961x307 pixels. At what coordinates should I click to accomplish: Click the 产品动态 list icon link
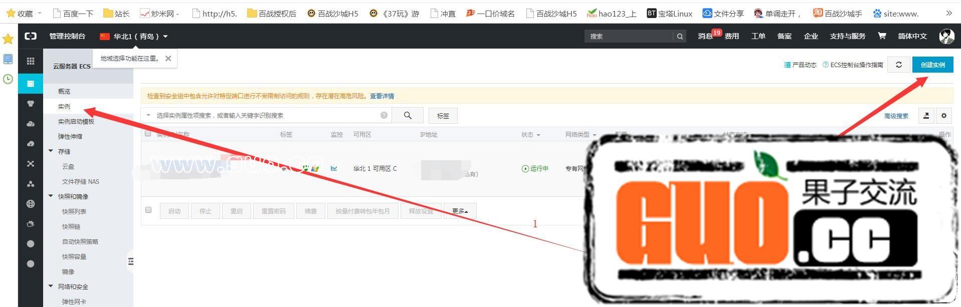800,65
